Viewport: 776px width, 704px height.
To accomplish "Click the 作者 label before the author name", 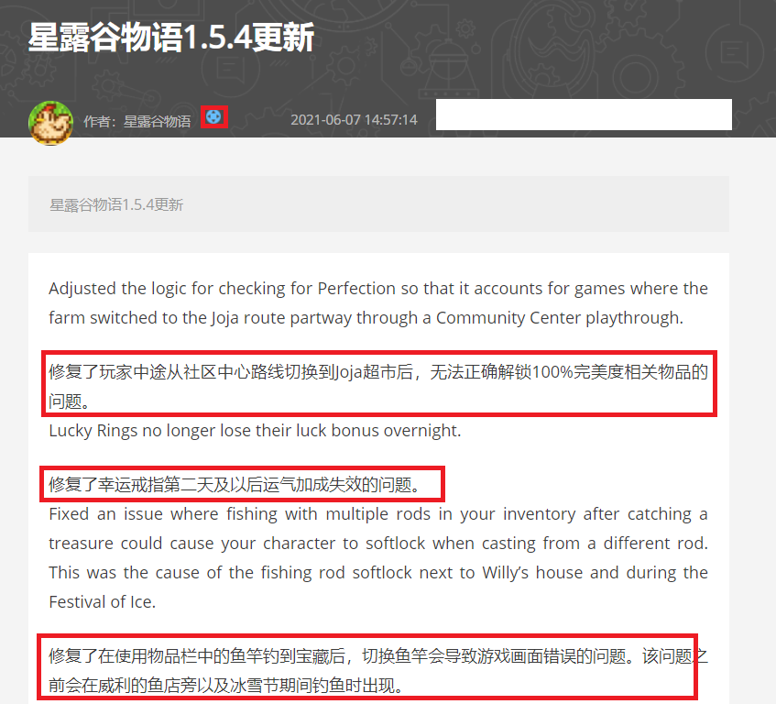I will pos(100,121).
